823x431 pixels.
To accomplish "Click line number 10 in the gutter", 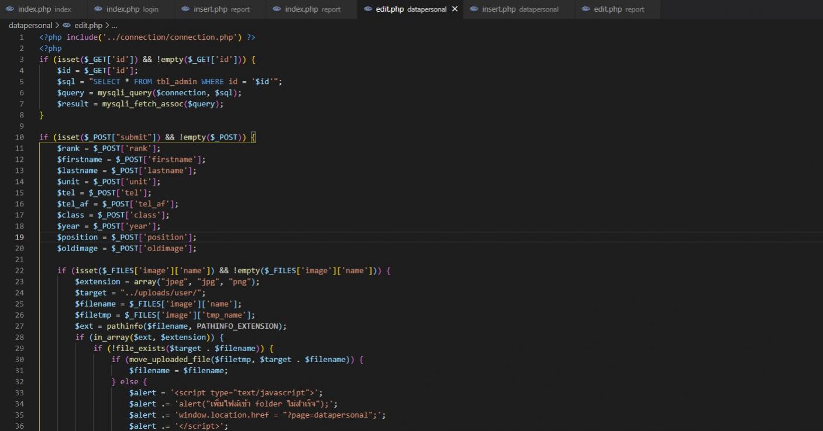I will pos(20,137).
